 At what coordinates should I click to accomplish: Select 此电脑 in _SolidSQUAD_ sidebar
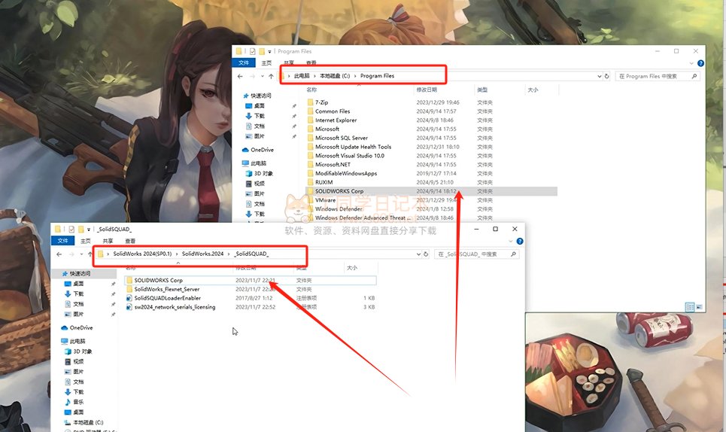[x=77, y=341]
